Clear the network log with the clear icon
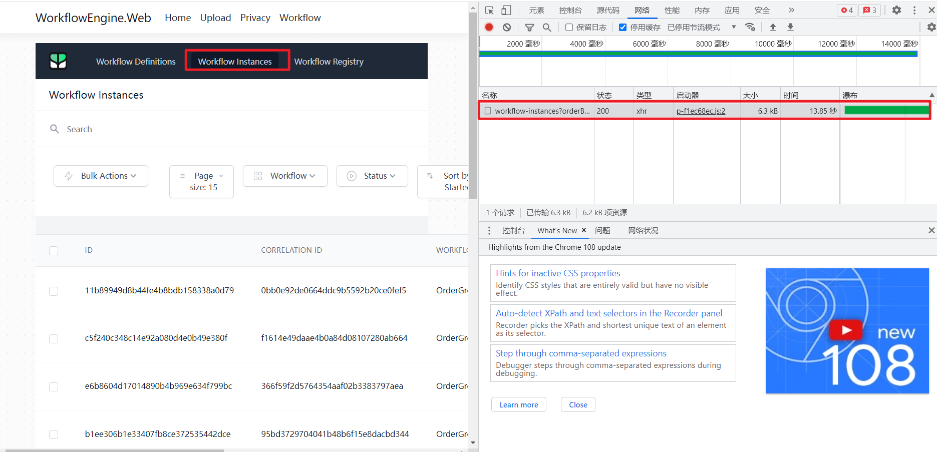This screenshot has height=452, width=937. tap(506, 27)
